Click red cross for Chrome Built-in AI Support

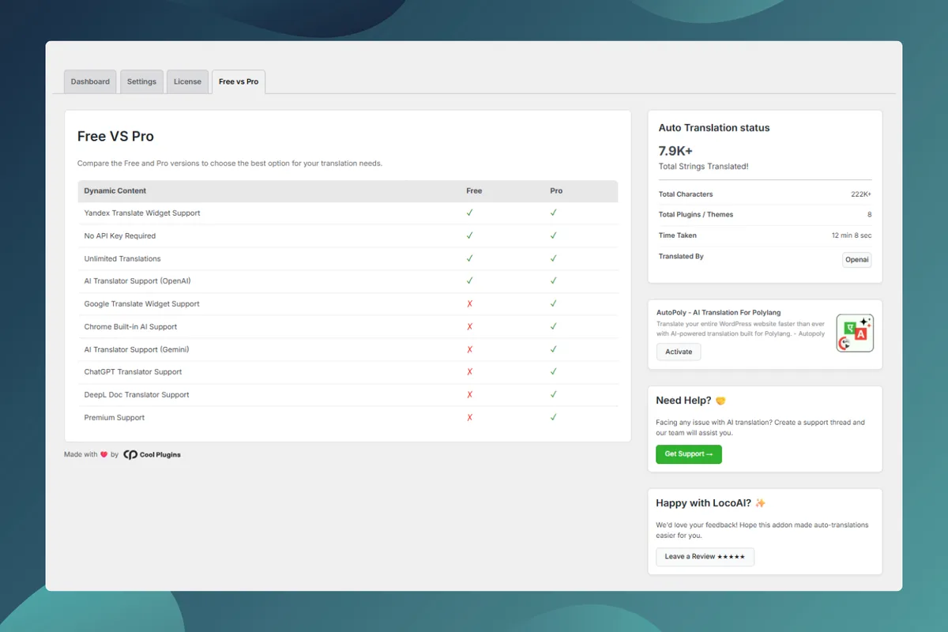point(470,326)
